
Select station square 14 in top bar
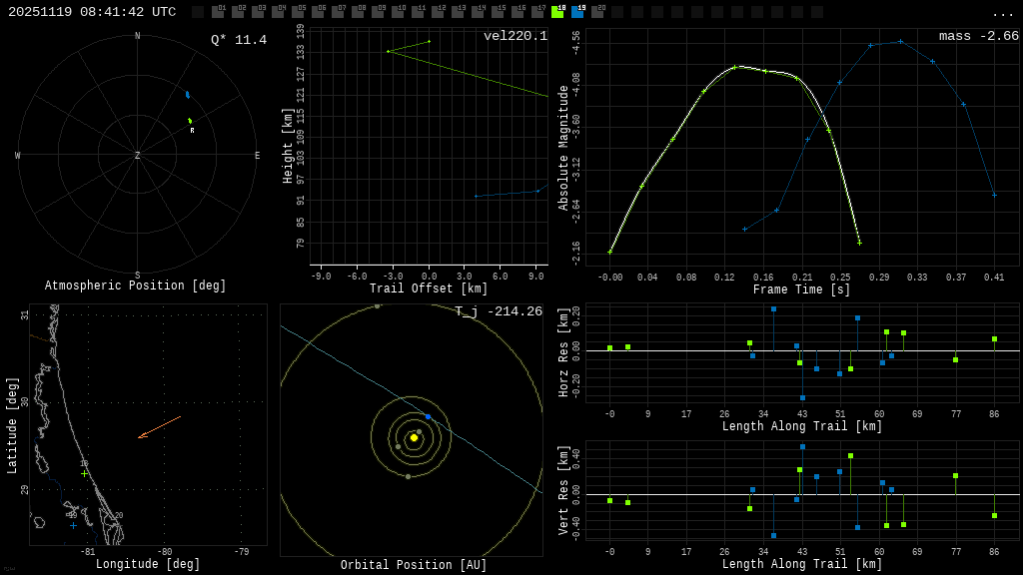click(x=478, y=12)
